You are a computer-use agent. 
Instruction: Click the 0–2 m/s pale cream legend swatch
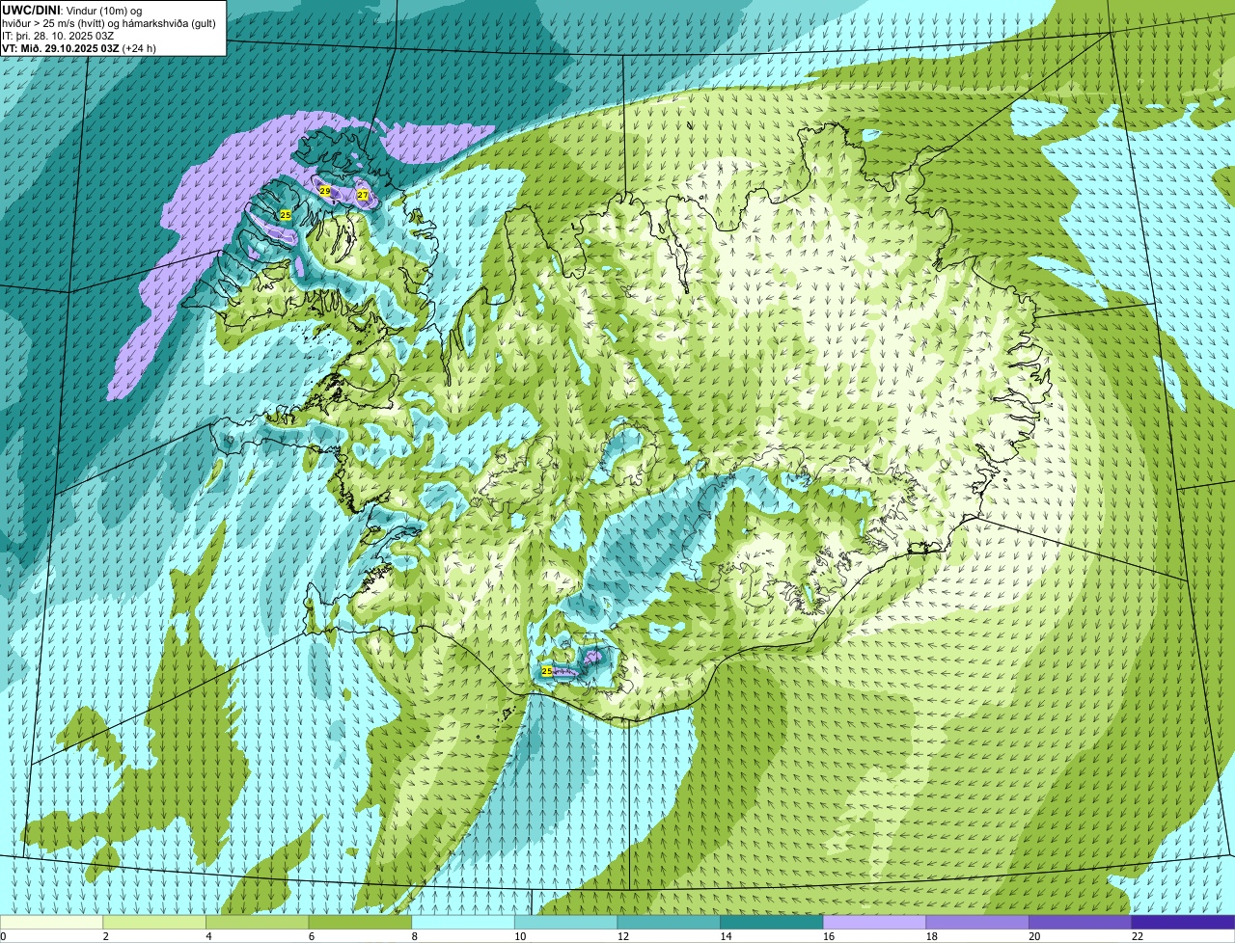tap(51, 922)
